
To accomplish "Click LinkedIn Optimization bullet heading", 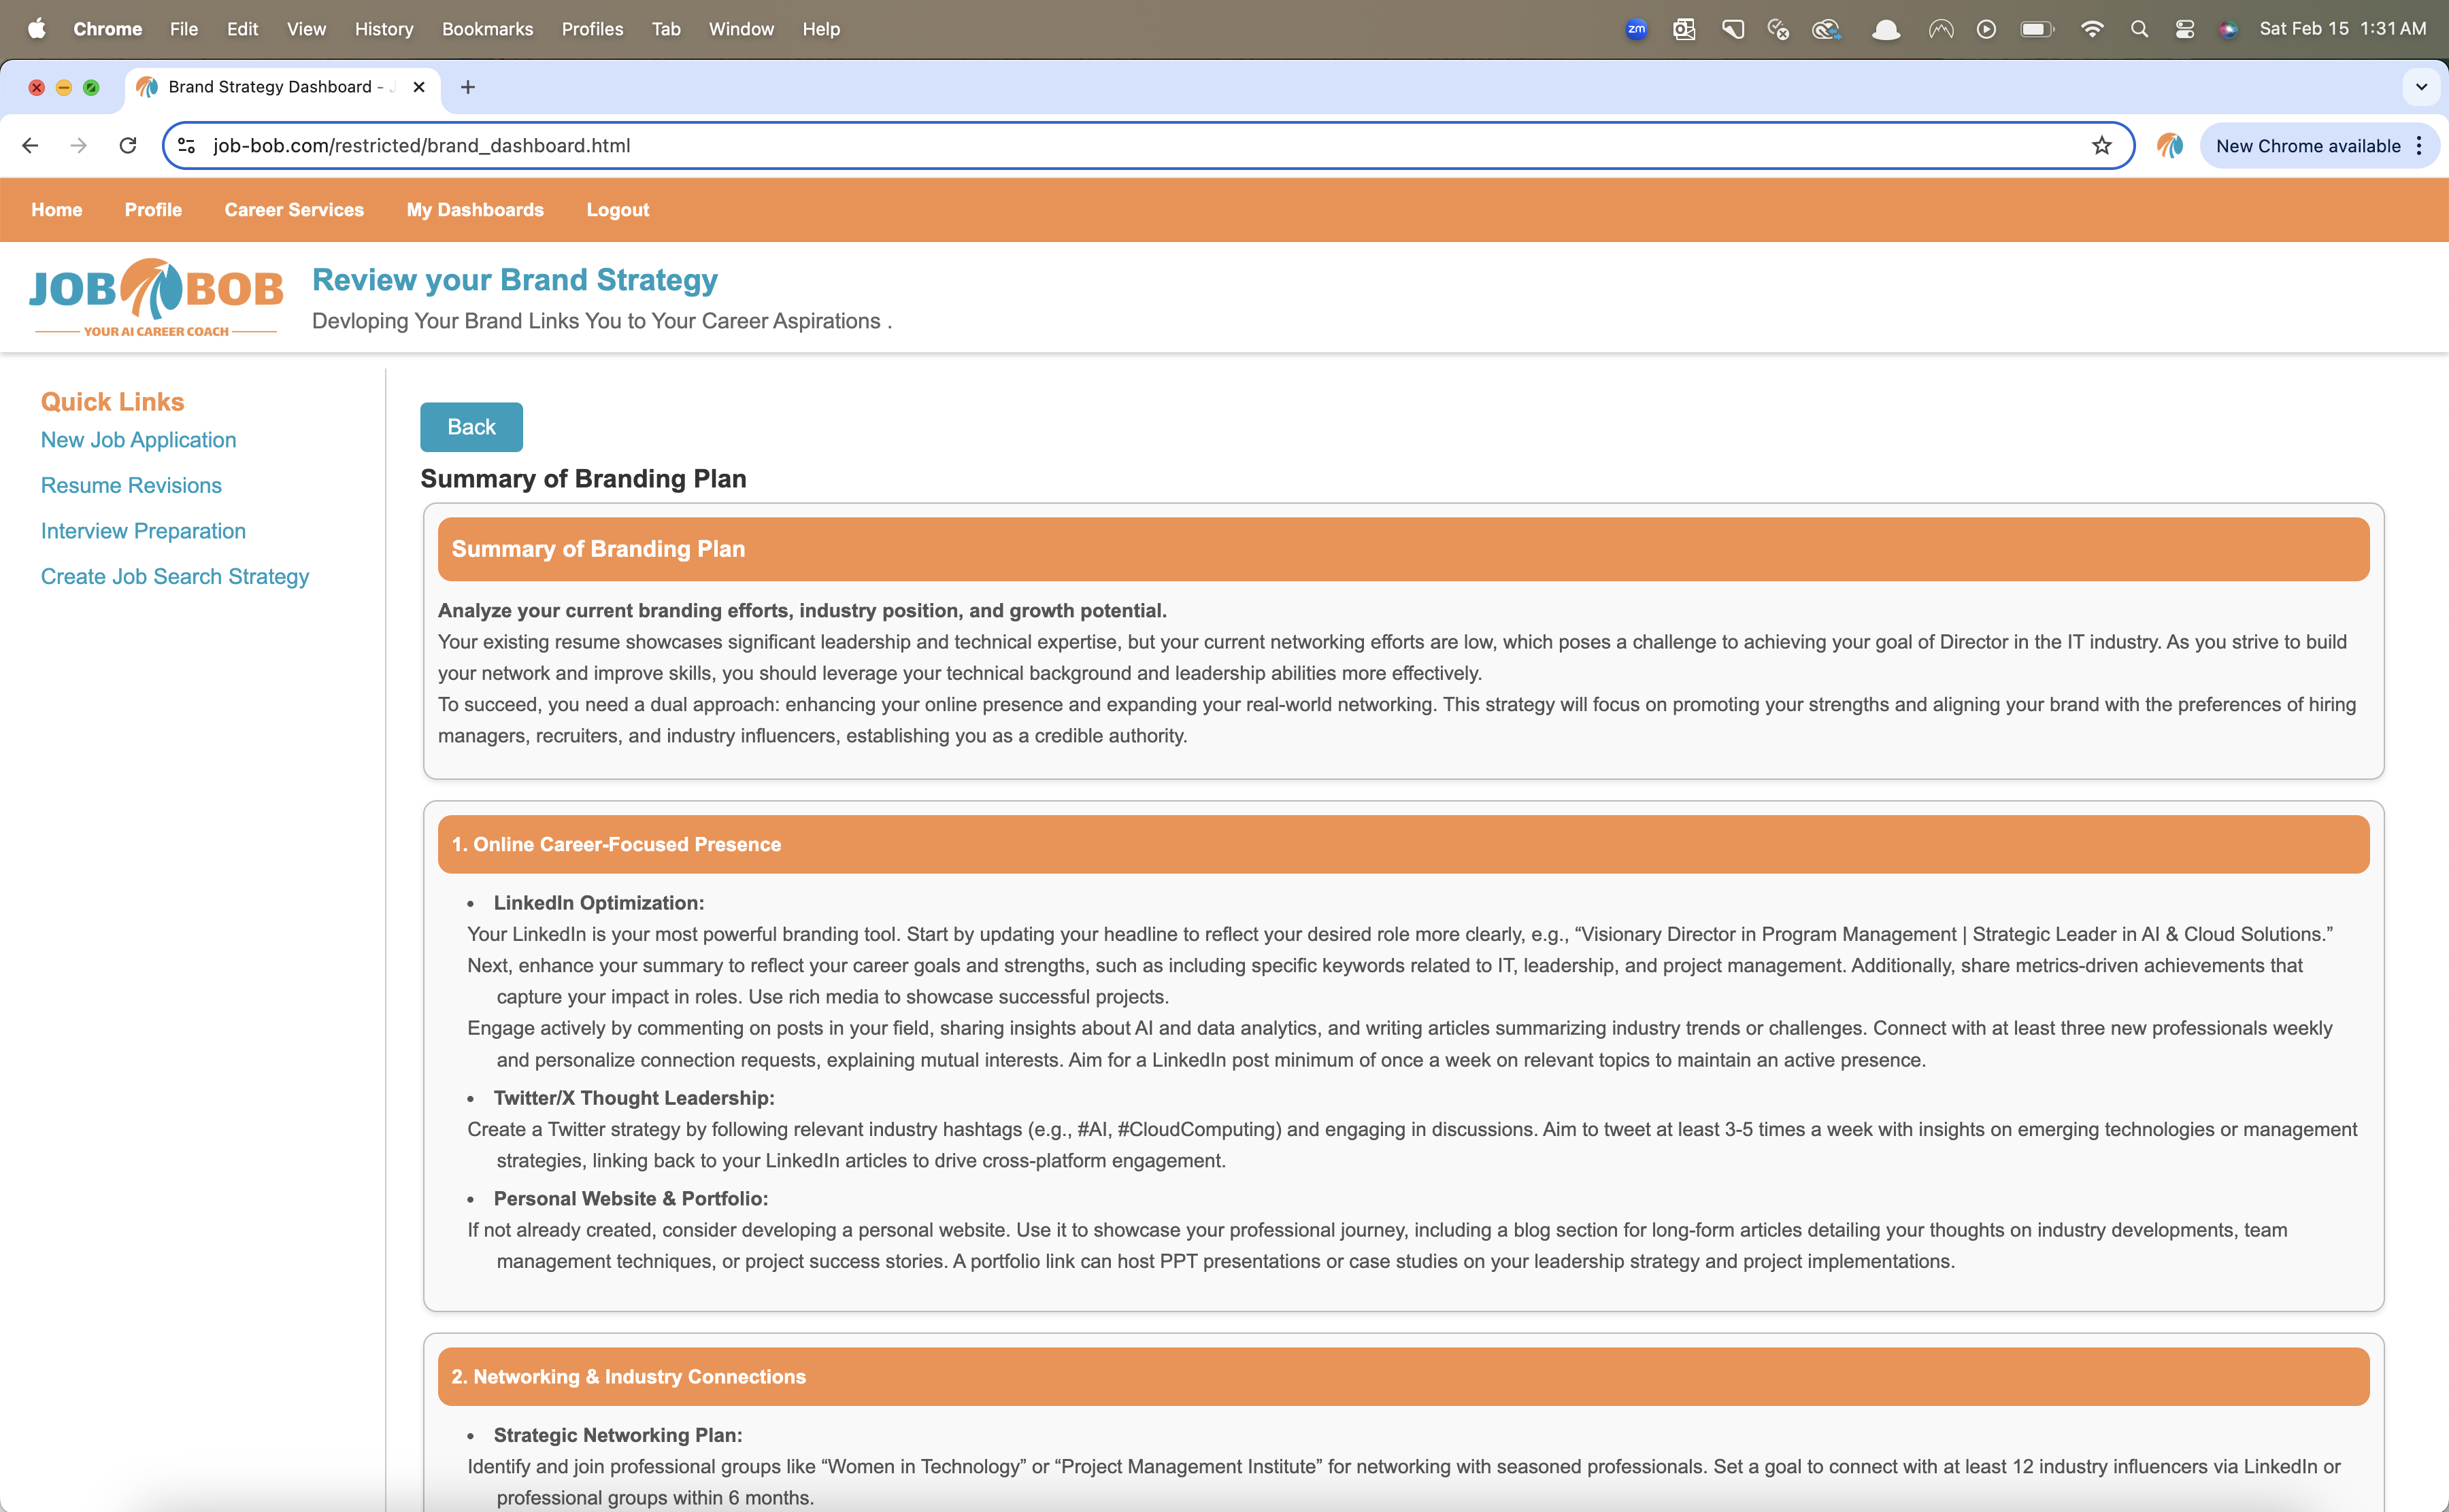I will [x=598, y=902].
